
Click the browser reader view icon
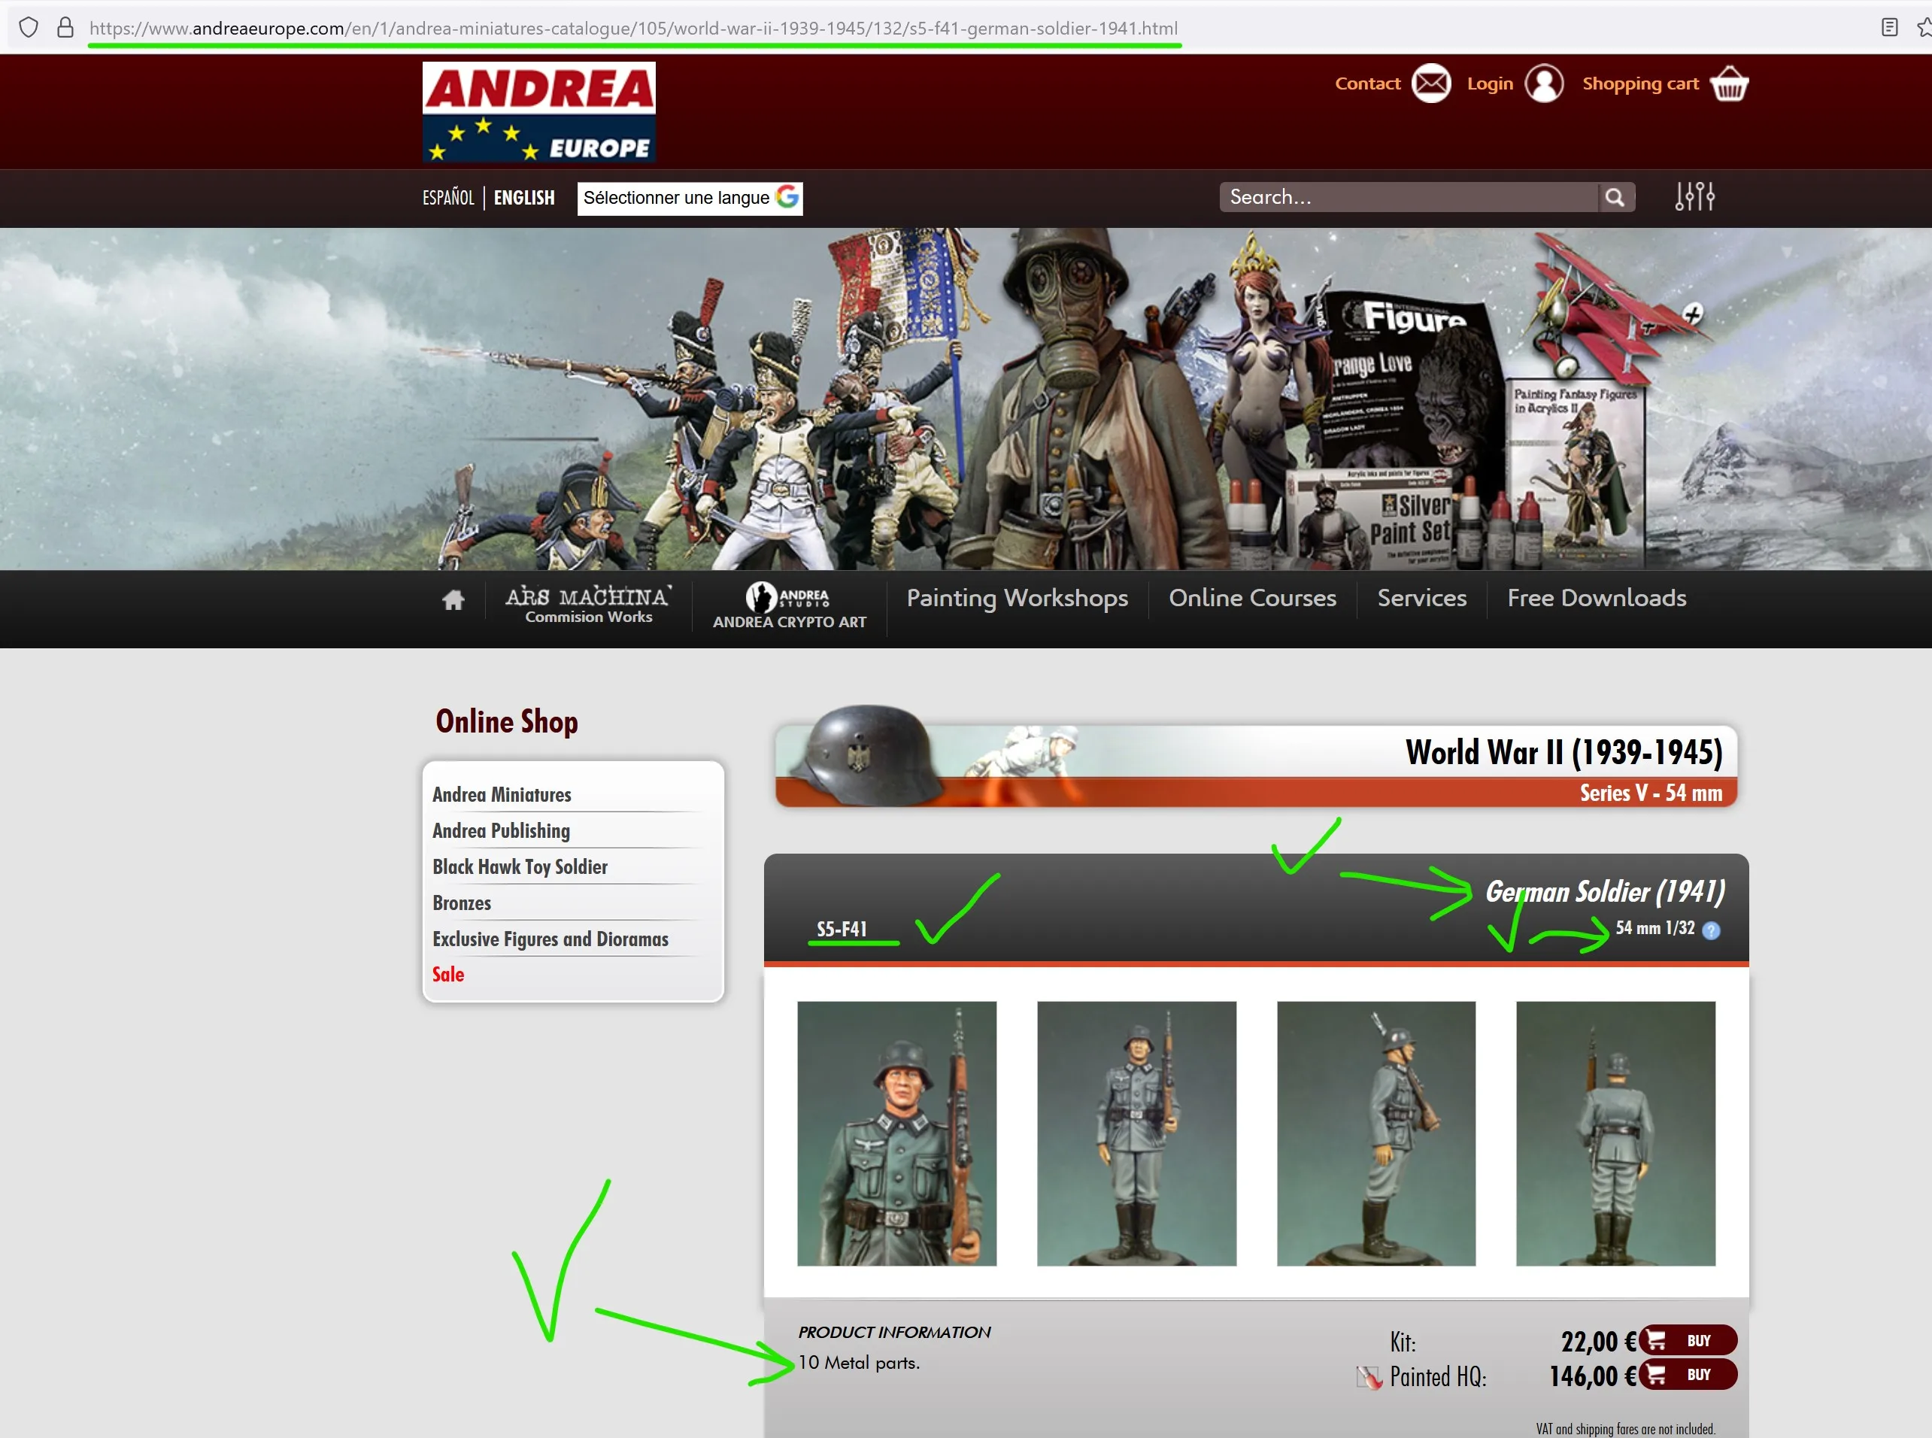point(1888,27)
